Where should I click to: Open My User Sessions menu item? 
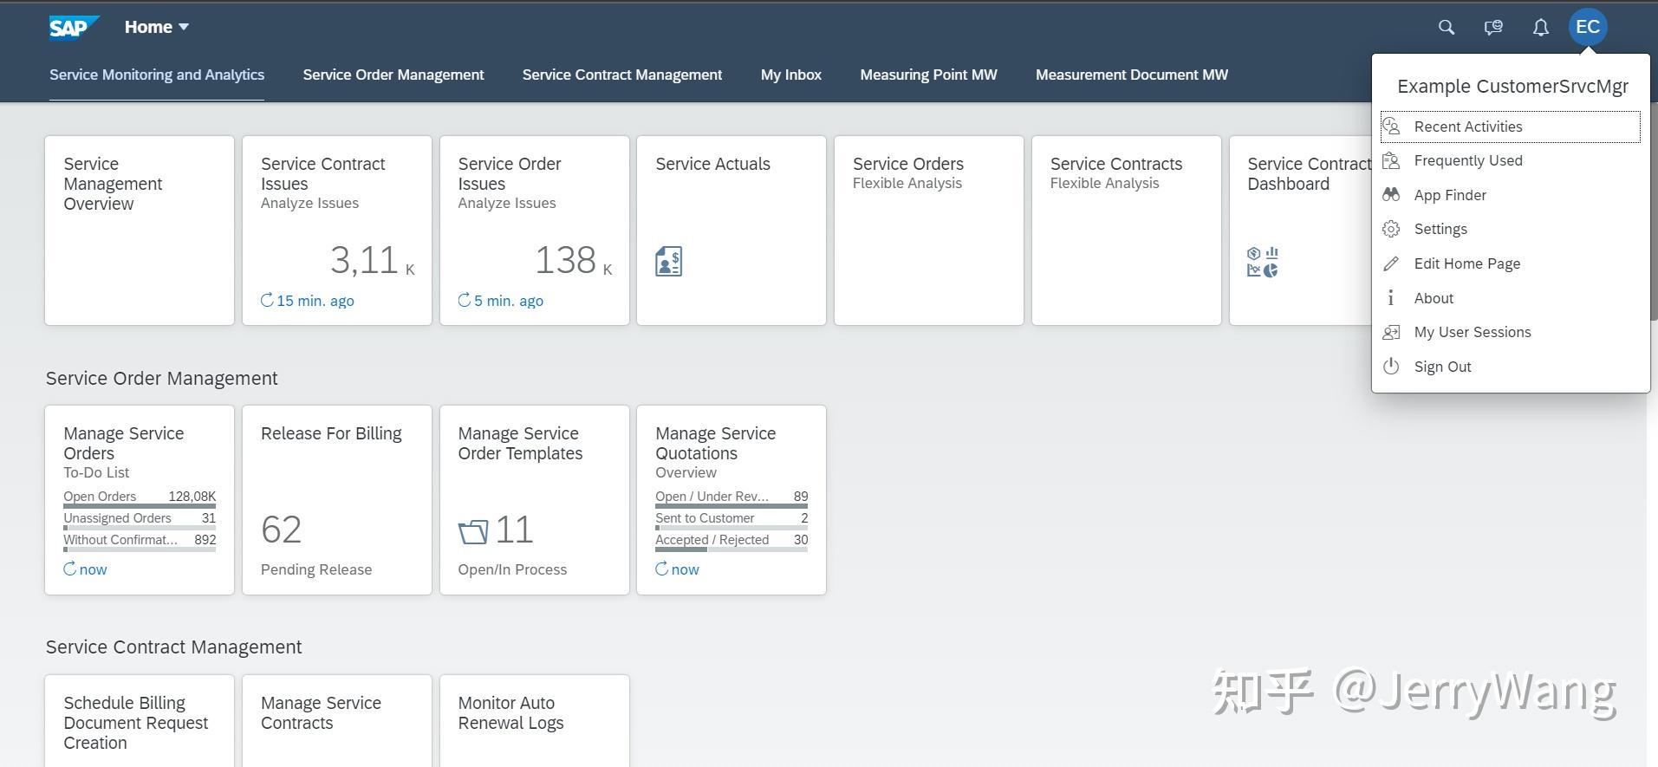1472,332
